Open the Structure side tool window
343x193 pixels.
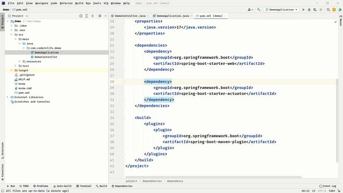pyautogui.click(x=2, y=151)
